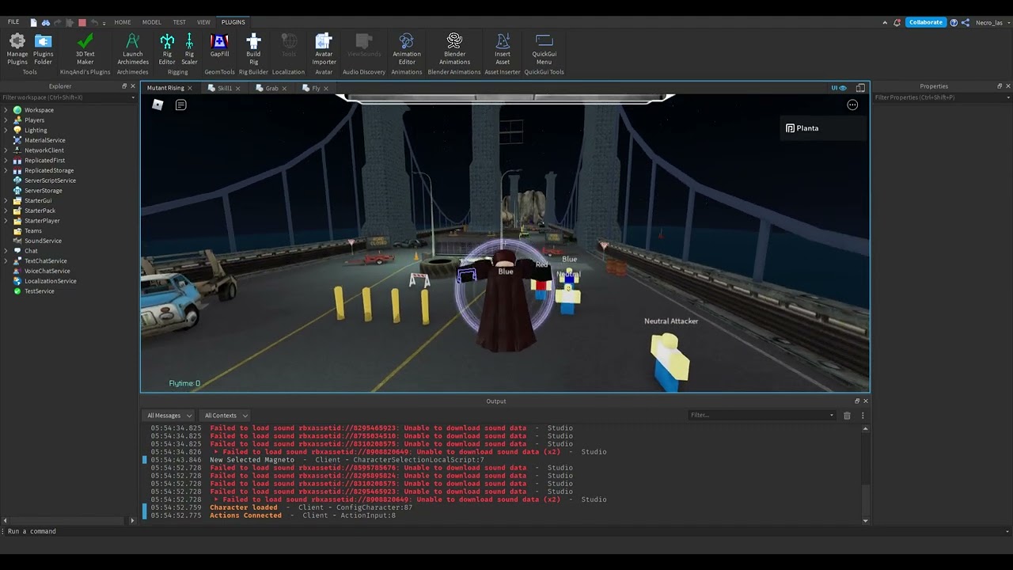Viewport: 1013px width, 570px height.
Task: Open the PLUGINS ribbon tab
Action: (x=233, y=21)
